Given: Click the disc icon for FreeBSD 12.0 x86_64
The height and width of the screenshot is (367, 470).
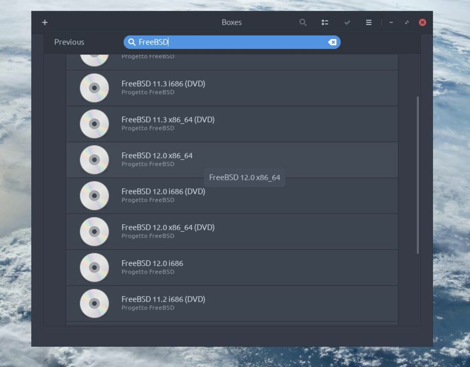Looking at the screenshot, I should [x=94, y=159].
